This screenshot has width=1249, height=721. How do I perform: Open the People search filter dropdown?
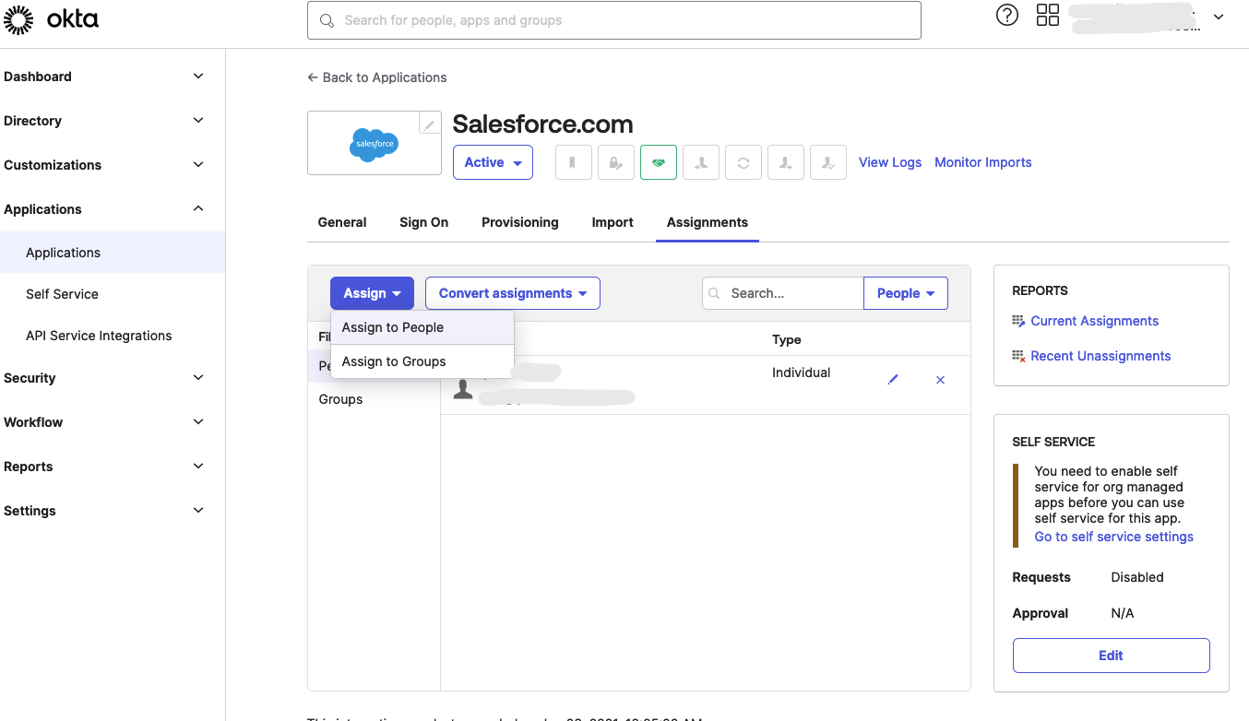pos(906,293)
